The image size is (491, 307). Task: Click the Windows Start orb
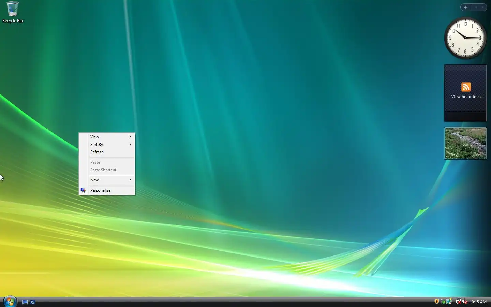[10, 302]
